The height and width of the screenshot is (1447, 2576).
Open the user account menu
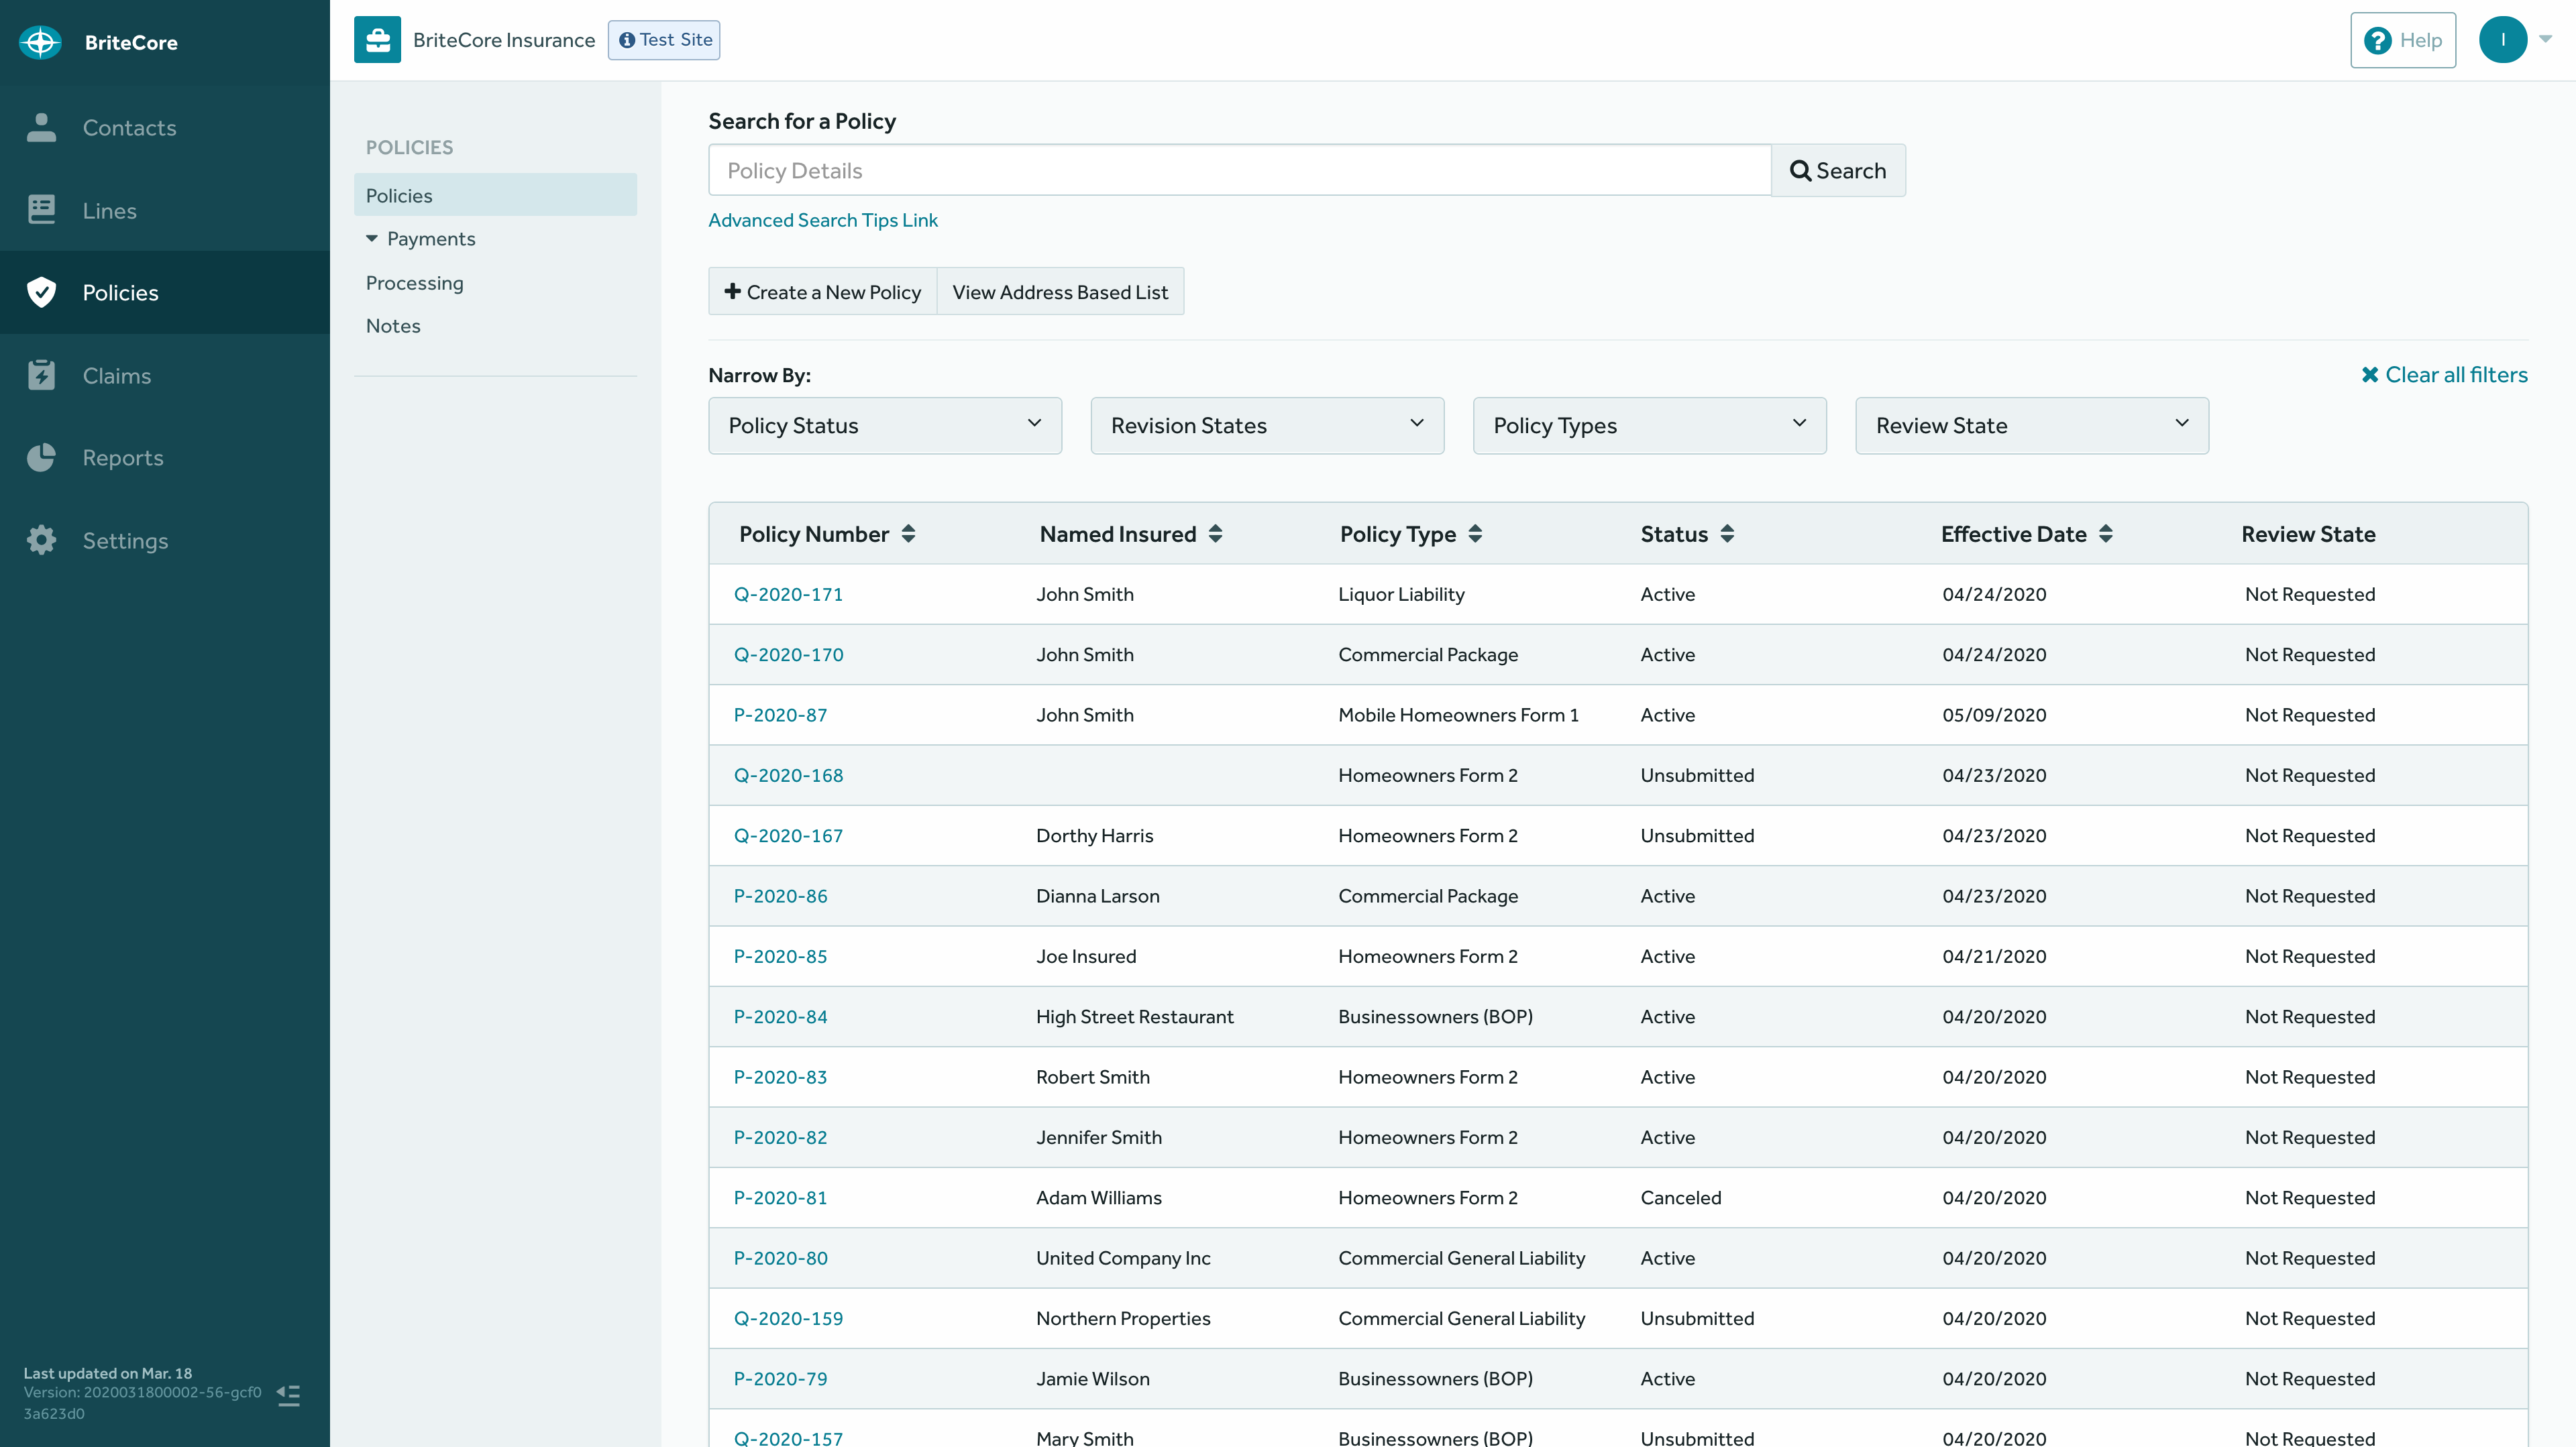(x=2513, y=40)
